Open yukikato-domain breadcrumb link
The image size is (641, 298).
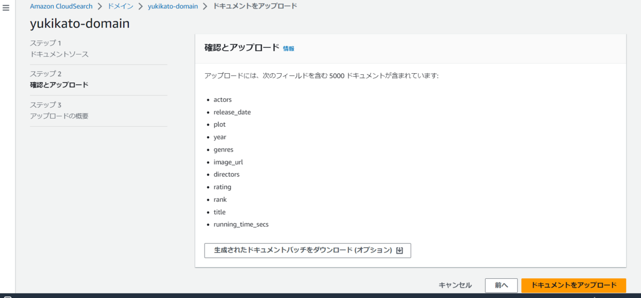click(x=173, y=6)
